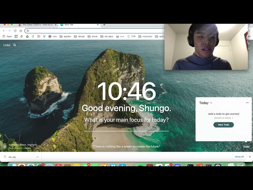Open the todo panel more options
The height and width of the screenshot is (190, 253).
pyautogui.click(x=247, y=103)
